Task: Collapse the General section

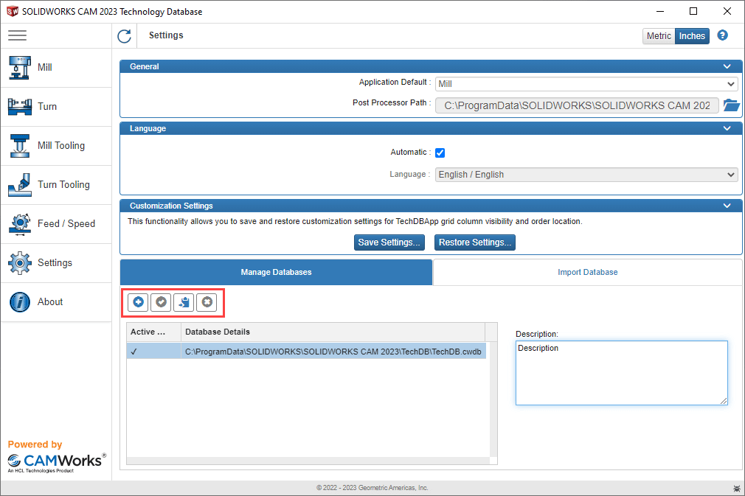Action: tap(727, 66)
